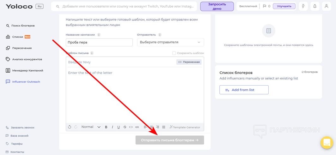Toggle italic formatting in the editor
The height and width of the screenshot is (155, 336).
(x=112, y=127)
